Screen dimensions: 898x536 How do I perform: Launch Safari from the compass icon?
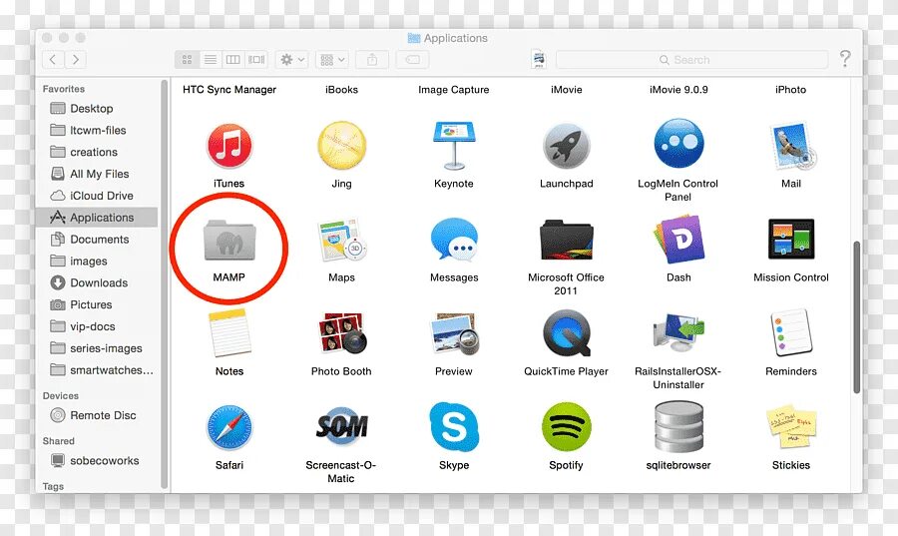(x=229, y=427)
